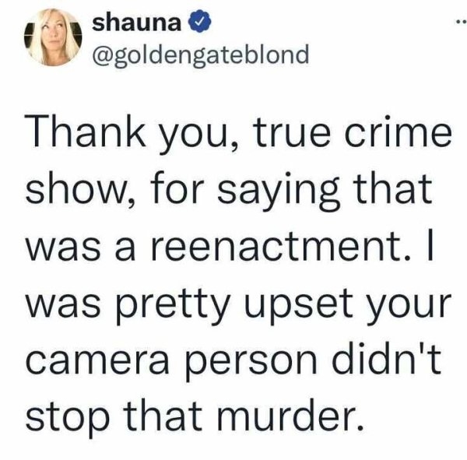Click the blue verified badge
This screenshot has width=467, height=460.
199,22
